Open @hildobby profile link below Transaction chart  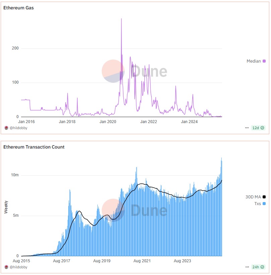click(18, 267)
